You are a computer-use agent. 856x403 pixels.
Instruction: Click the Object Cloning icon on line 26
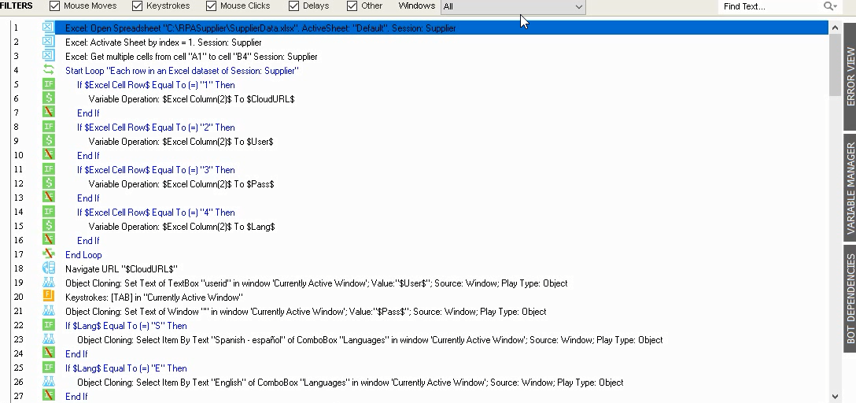tap(48, 383)
